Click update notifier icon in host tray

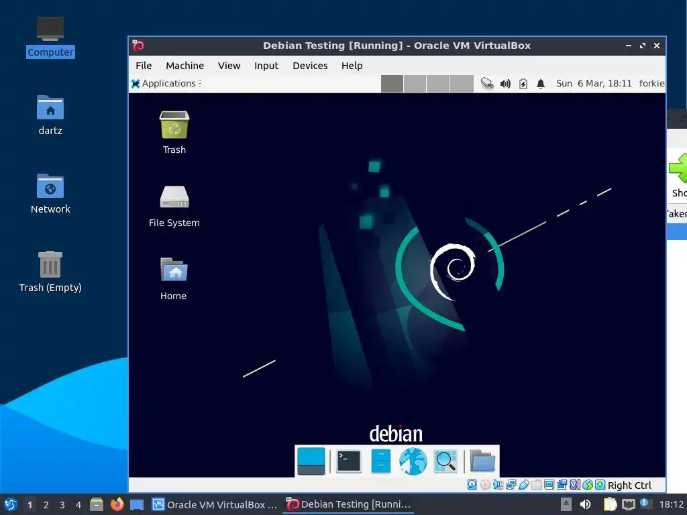645,504
